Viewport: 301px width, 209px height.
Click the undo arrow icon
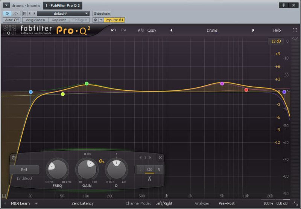pyautogui.click(x=114, y=30)
